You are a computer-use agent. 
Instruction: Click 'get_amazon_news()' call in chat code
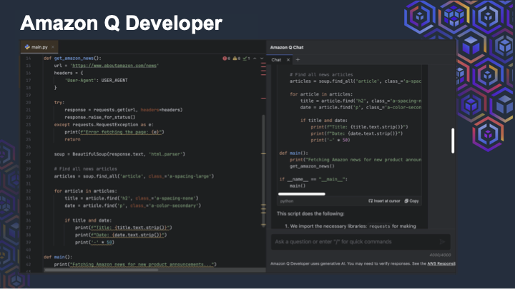click(x=312, y=166)
